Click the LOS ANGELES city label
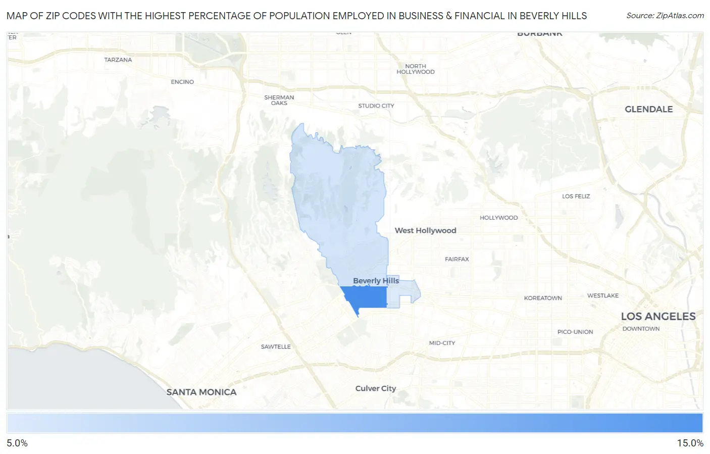The height and width of the screenshot is (454, 710). point(658,317)
